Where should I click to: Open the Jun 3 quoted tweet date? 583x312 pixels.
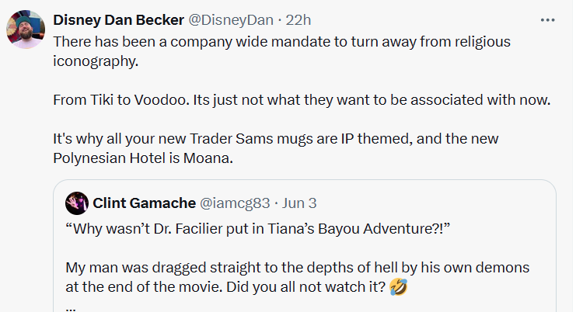tap(299, 203)
